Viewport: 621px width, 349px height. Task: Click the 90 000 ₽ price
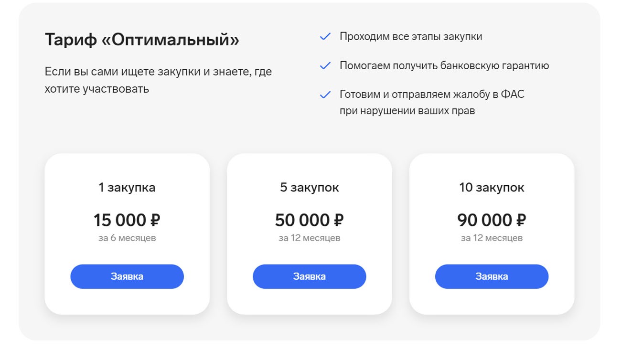click(492, 220)
